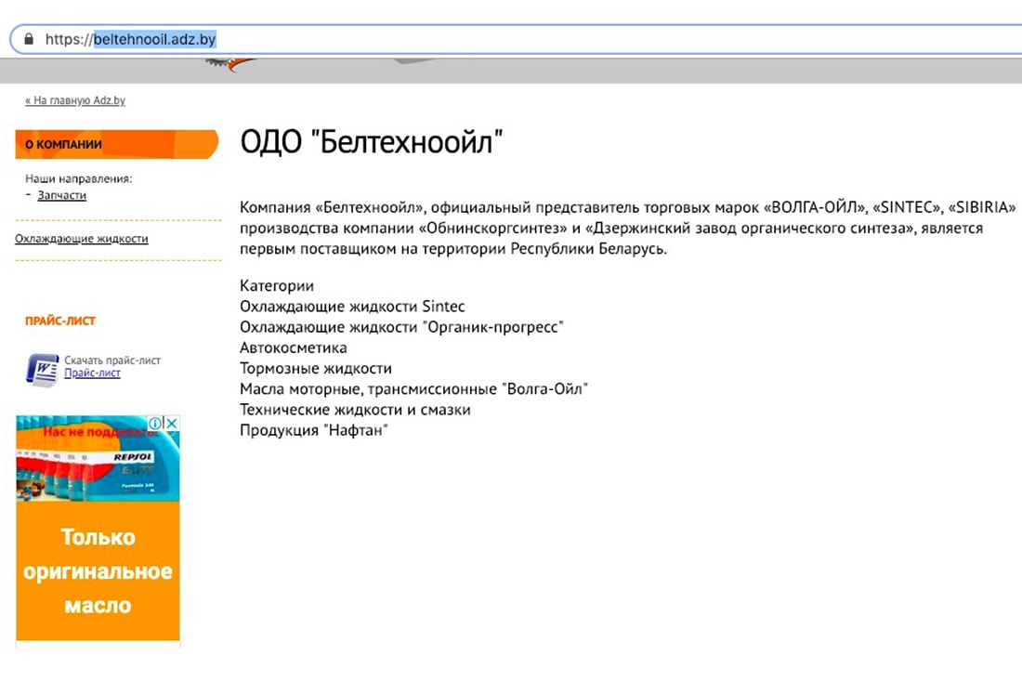Download via the Прайс-лист link

click(92, 373)
